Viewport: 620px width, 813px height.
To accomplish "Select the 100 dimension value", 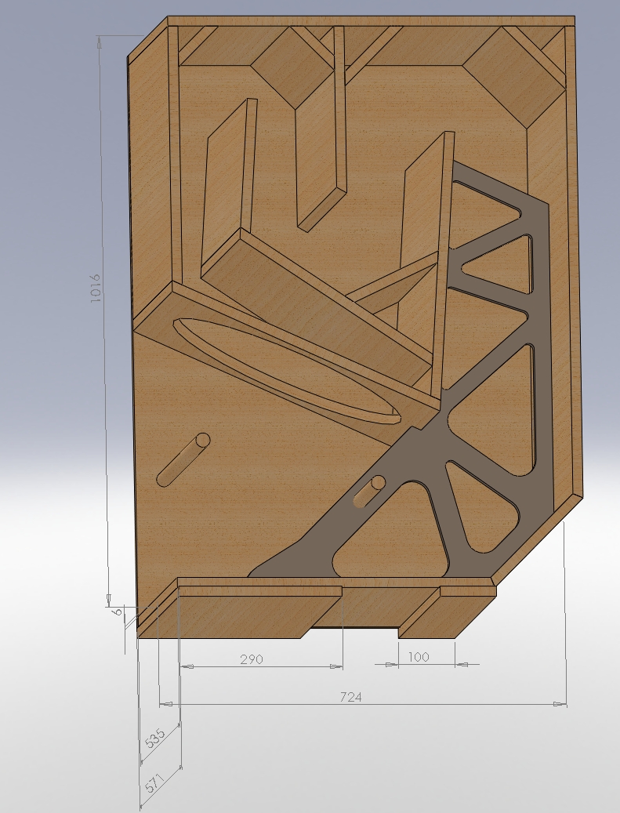I will point(419,657).
